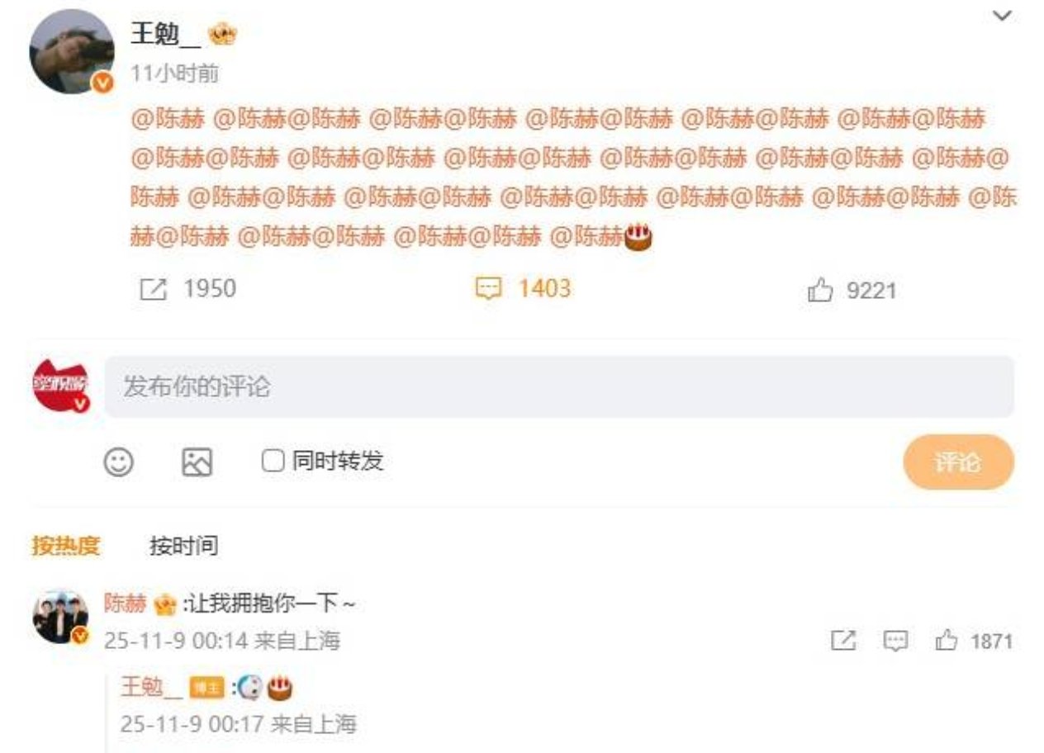The height and width of the screenshot is (753, 1044).
Task: Click the repost icon showing 1950
Action: point(154,289)
